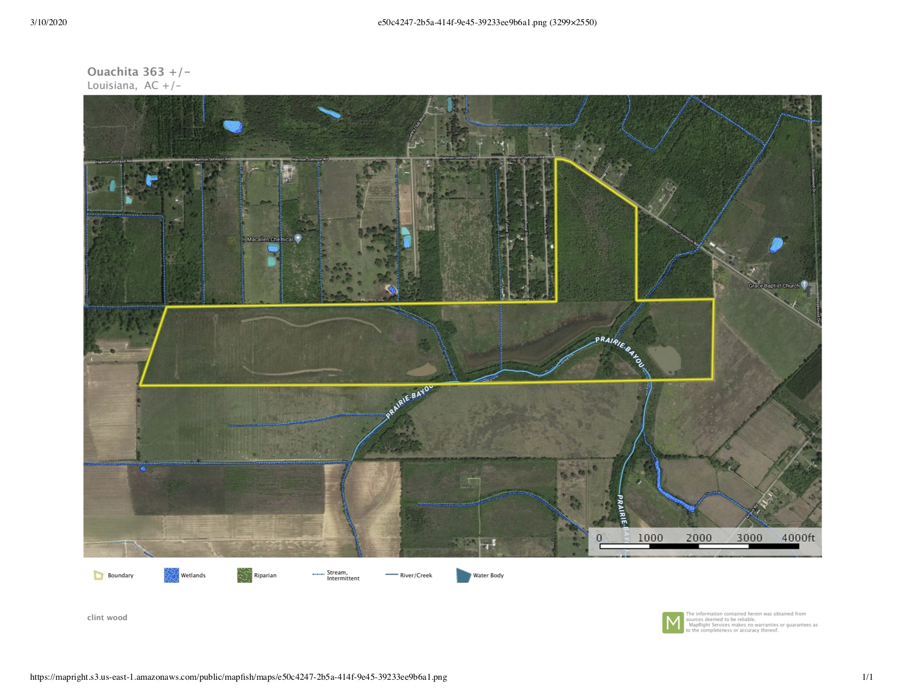Click the Water Body legend icon

point(464,575)
